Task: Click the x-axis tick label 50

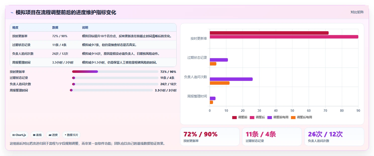Action: pyautogui.click(x=292, y=111)
